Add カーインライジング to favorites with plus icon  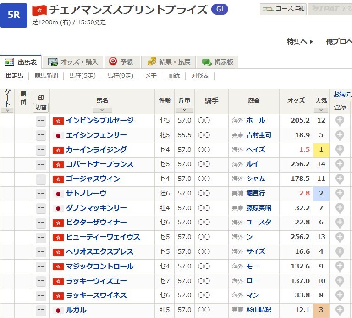[x=340, y=150]
